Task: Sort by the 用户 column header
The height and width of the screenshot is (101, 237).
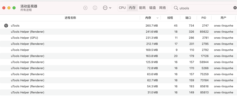Action: pyautogui.click(x=223, y=18)
